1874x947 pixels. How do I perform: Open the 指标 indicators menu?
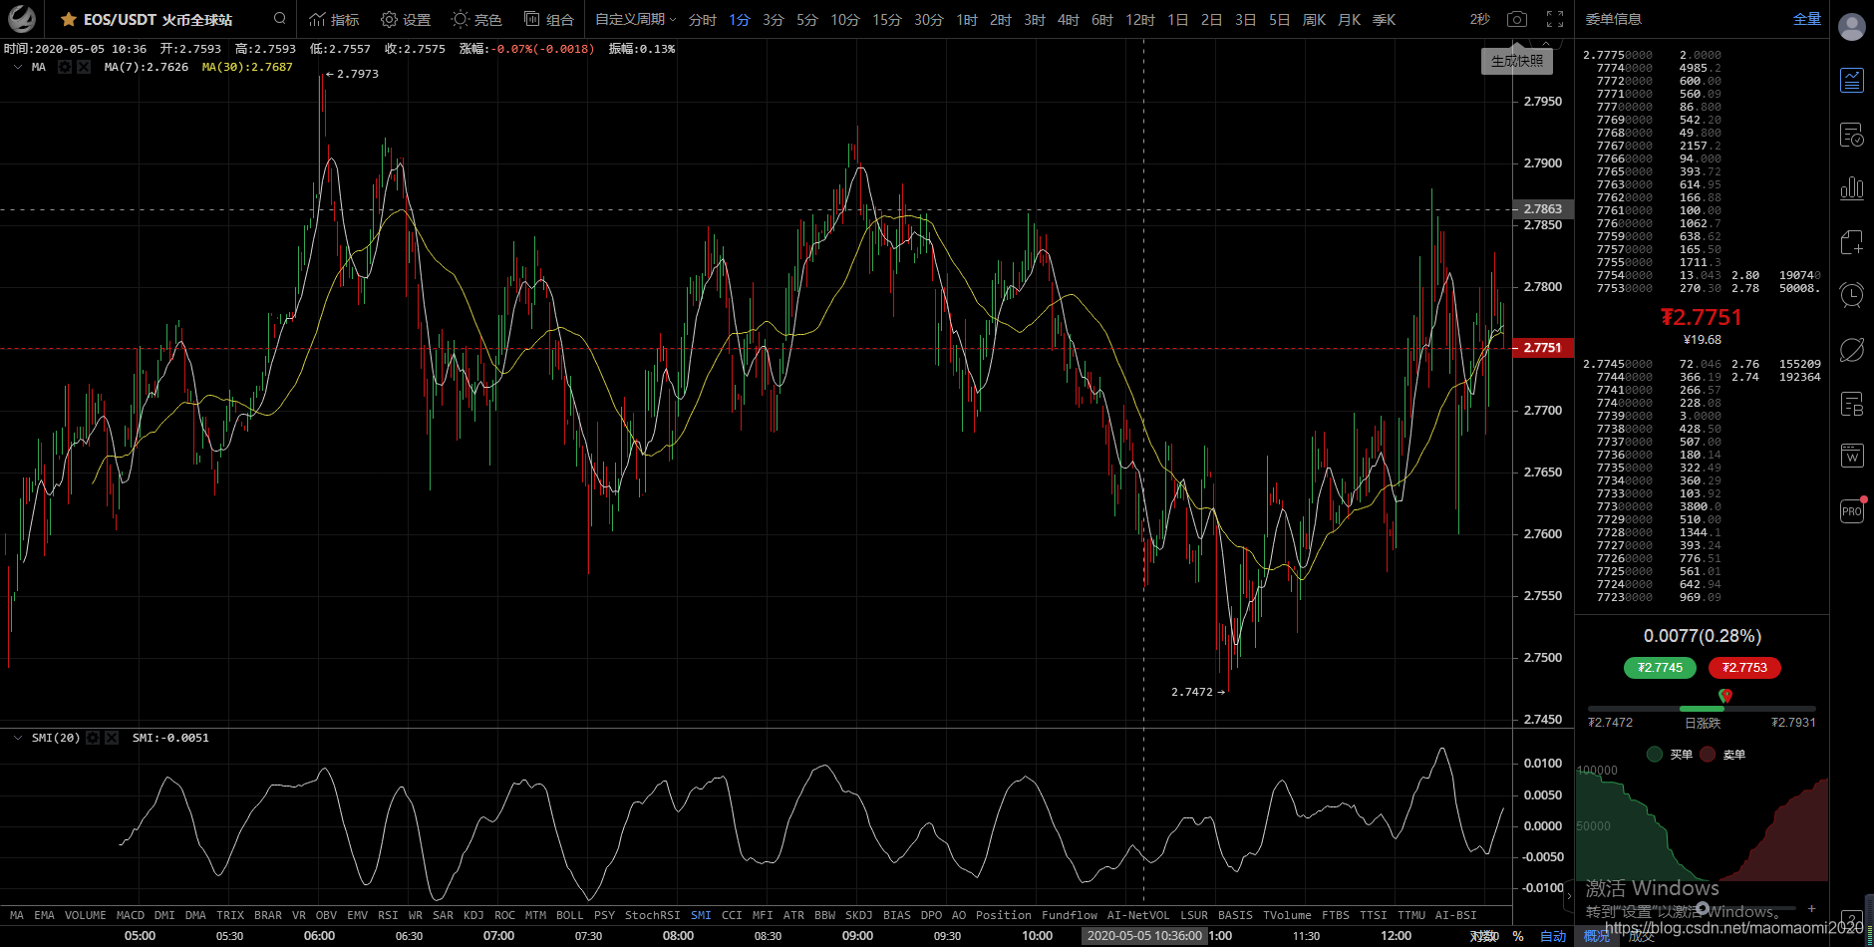(x=334, y=19)
